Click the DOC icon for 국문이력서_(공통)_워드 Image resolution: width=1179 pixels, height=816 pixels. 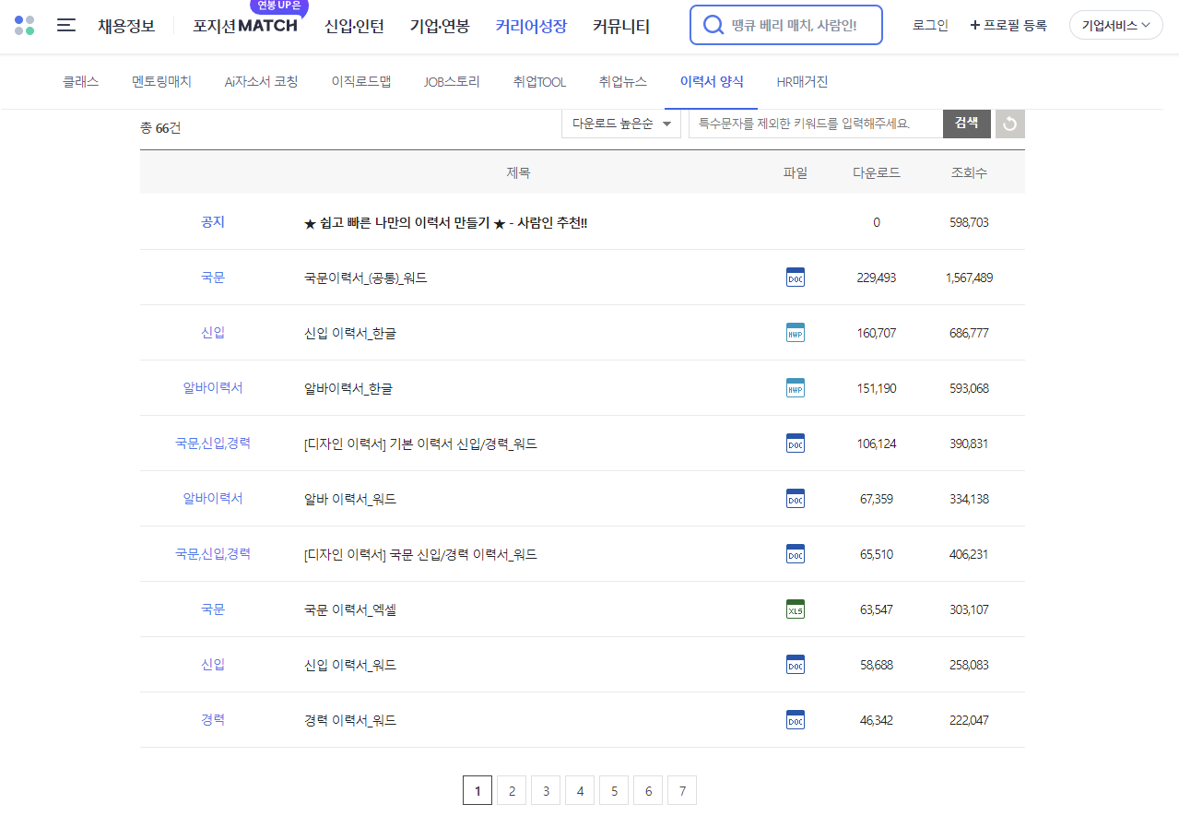795,277
